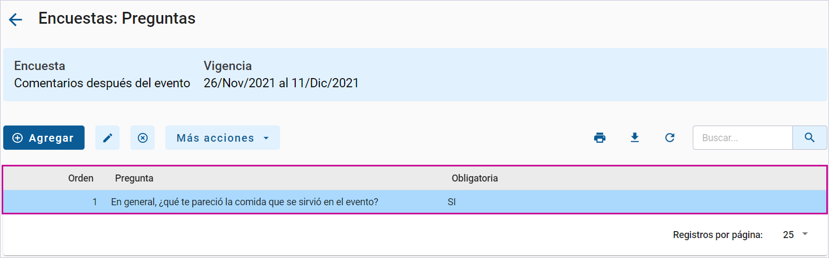Click the pencil edit icon

(108, 138)
